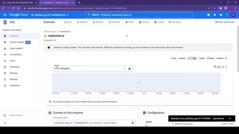Open the user account avatar
Screen dimensions: 239x134
tap(233, 15)
